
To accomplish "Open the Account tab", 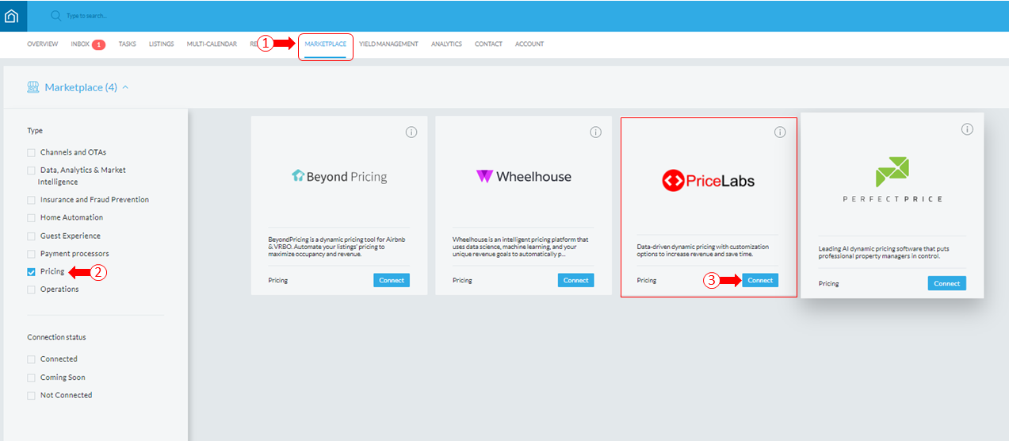I will tap(529, 44).
